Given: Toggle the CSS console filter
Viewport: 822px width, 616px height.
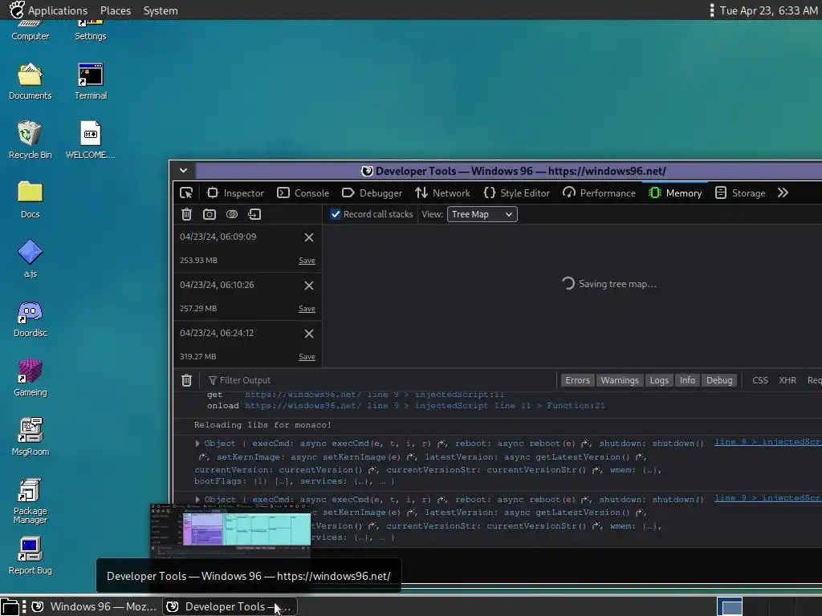Looking at the screenshot, I should (x=760, y=380).
